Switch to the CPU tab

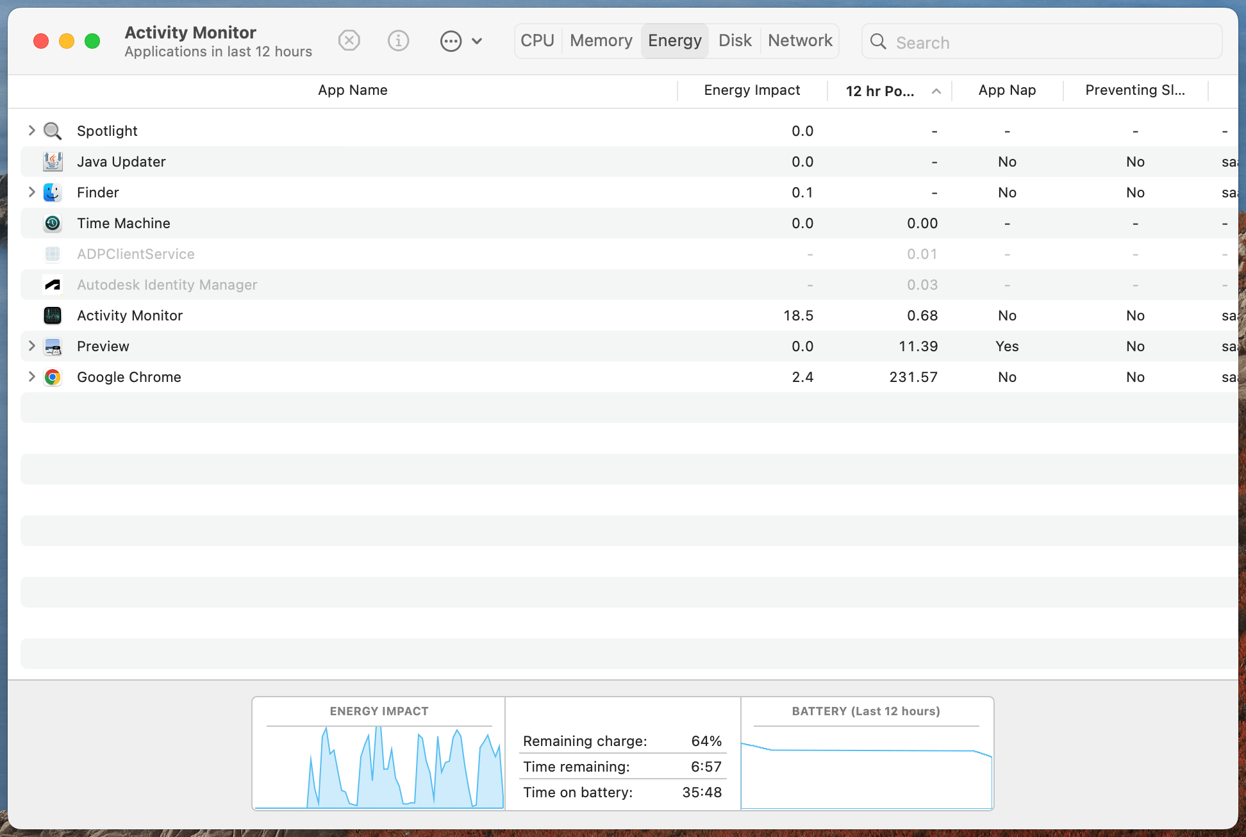pos(537,41)
